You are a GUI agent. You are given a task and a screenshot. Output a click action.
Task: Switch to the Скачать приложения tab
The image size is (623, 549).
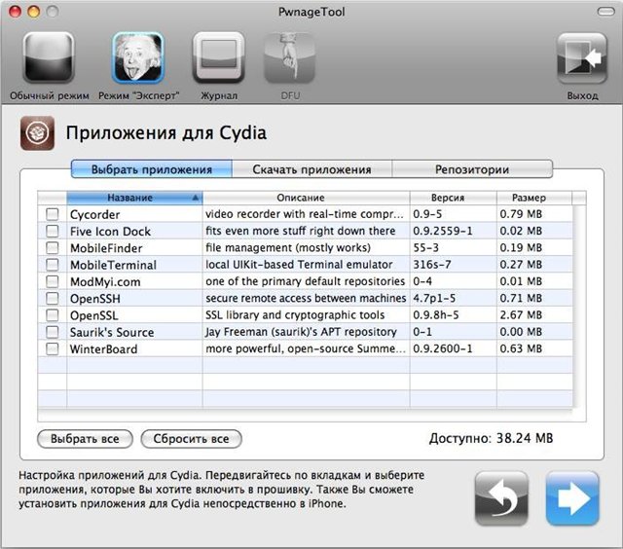pyautogui.click(x=311, y=169)
